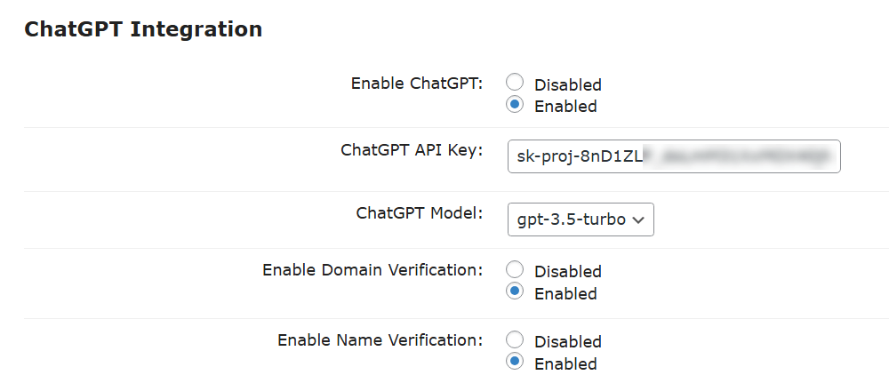Choose Enabled radio for Enable Domain Verification
The height and width of the screenshot is (391, 889).
coord(515,291)
